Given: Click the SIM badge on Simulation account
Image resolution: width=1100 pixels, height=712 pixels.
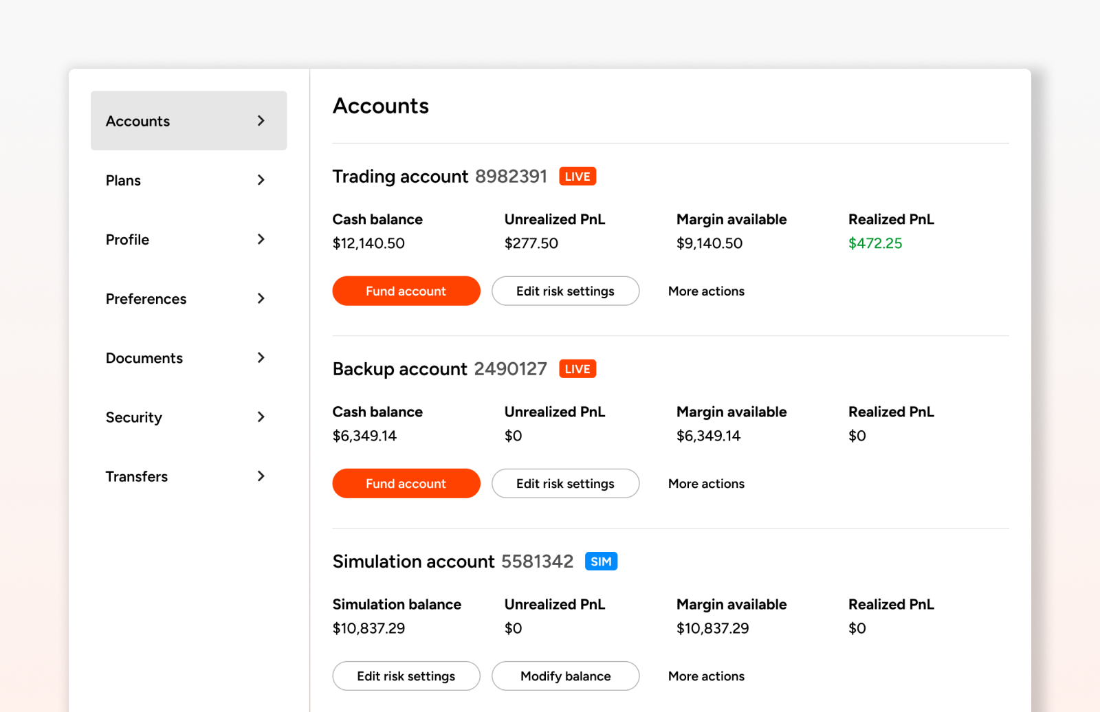Looking at the screenshot, I should point(600,561).
